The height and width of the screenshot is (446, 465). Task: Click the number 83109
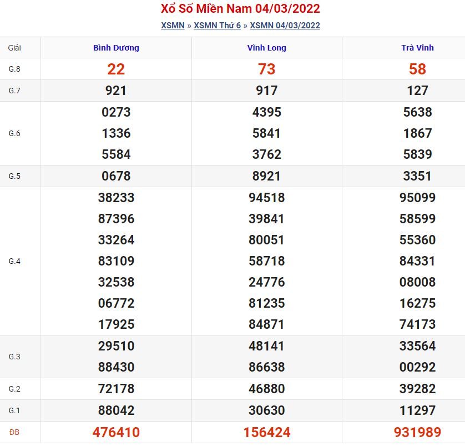pos(116,261)
